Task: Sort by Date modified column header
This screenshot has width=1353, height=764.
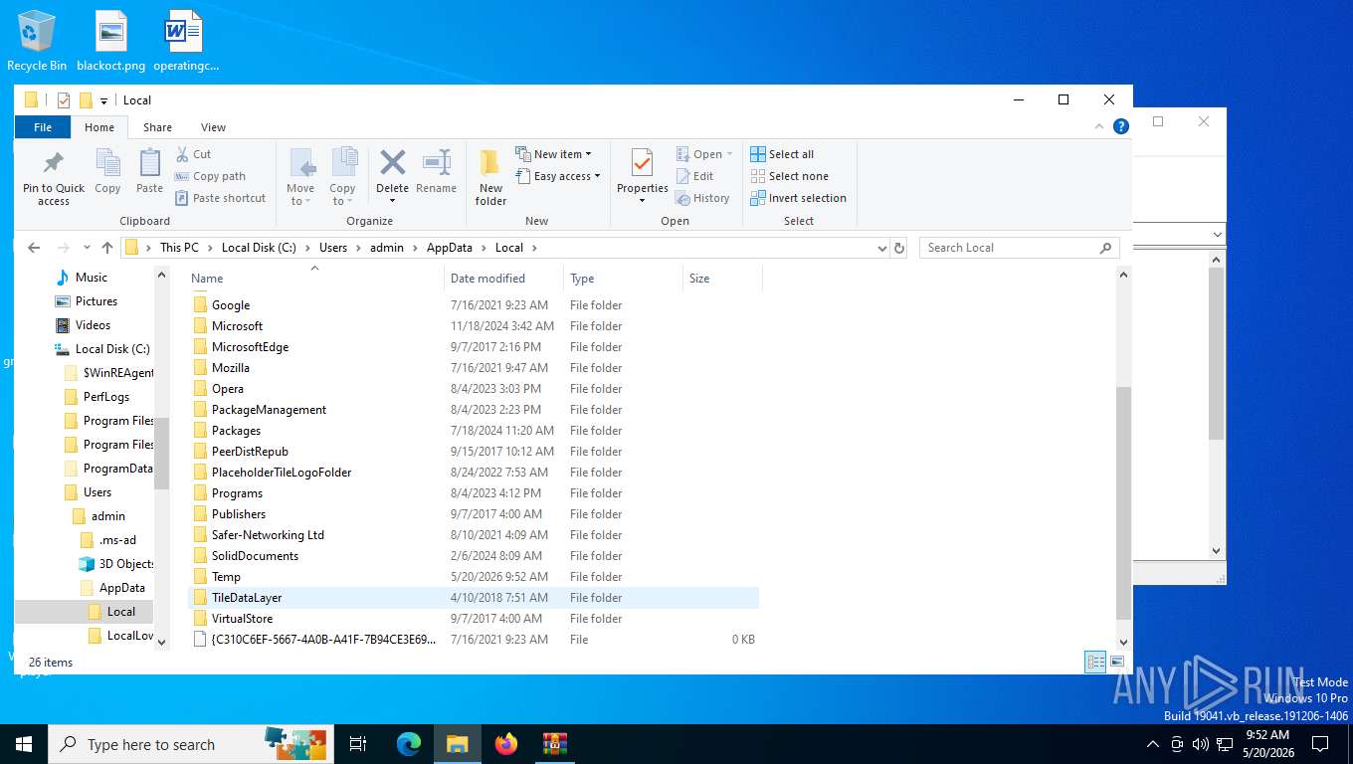Action: pyautogui.click(x=503, y=279)
